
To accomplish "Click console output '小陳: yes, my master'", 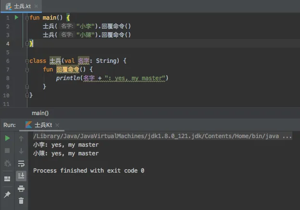I will pyautogui.click(x=66, y=153).
